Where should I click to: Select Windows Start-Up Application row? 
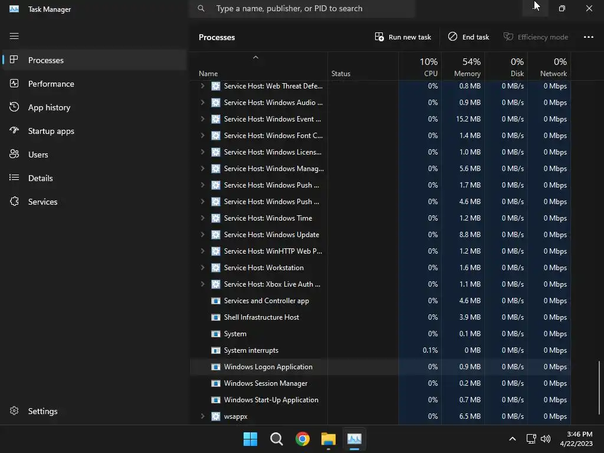(x=380, y=400)
